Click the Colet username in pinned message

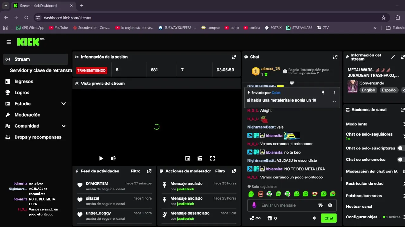tap(276, 93)
